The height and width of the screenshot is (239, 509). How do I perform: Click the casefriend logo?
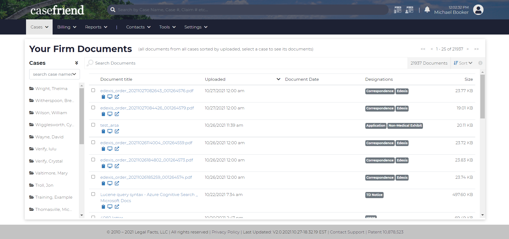click(57, 10)
